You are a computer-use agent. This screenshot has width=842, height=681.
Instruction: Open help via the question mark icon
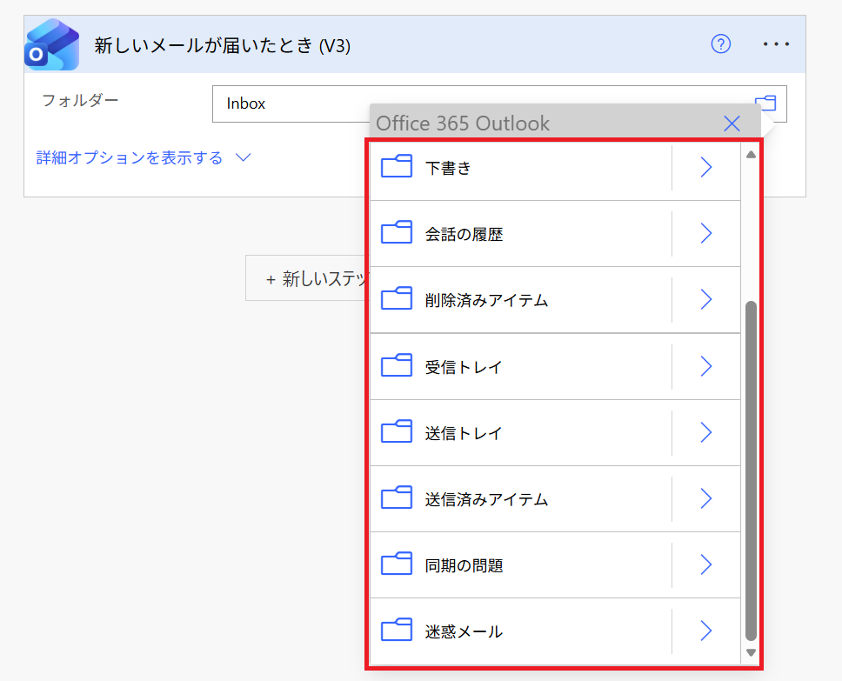(720, 43)
